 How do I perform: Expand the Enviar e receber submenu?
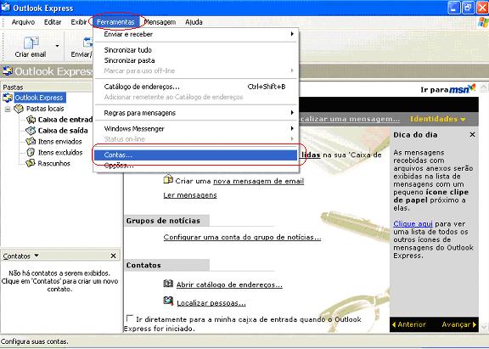click(196, 34)
